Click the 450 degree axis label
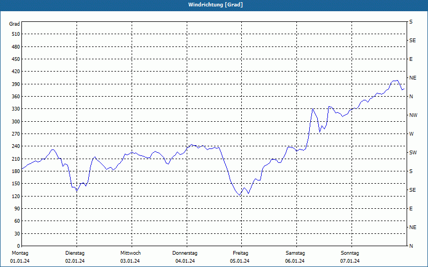The height and width of the screenshot is (267, 428). point(16,59)
